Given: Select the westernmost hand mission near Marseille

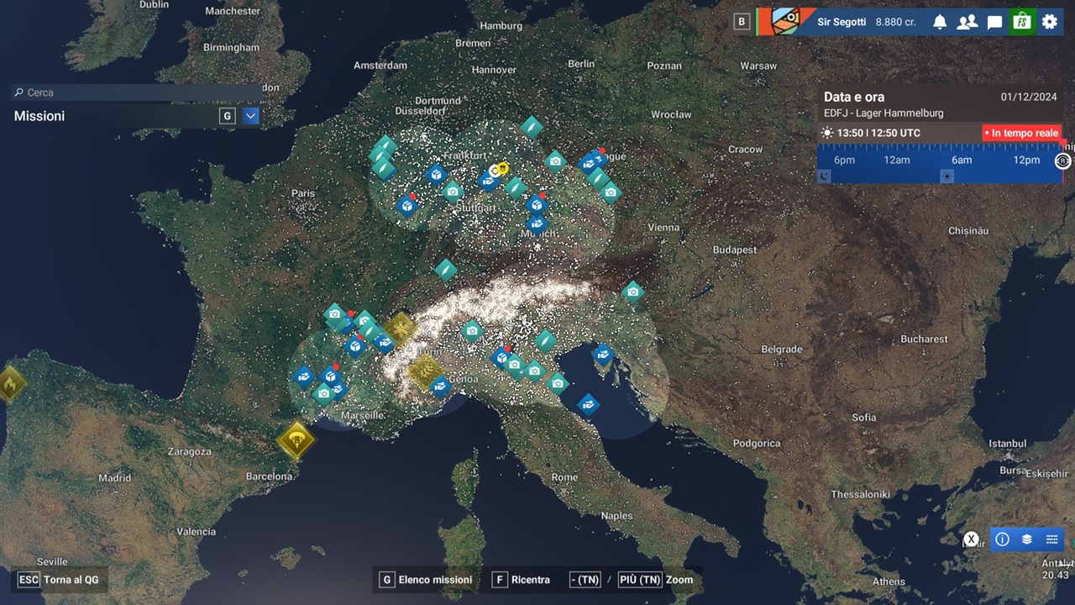Looking at the screenshot, I should click(303, 376).
